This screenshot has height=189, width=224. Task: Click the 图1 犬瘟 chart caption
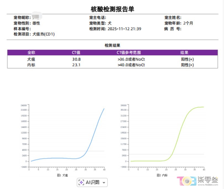tap(62, 175)
